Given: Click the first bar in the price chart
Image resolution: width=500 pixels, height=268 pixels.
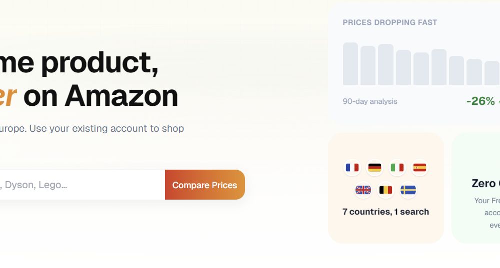Looking at the screenshot, I should [350, 64].
